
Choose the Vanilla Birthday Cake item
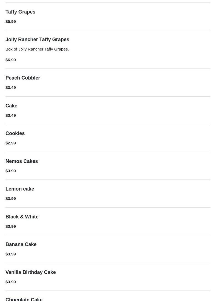[31, 272]
